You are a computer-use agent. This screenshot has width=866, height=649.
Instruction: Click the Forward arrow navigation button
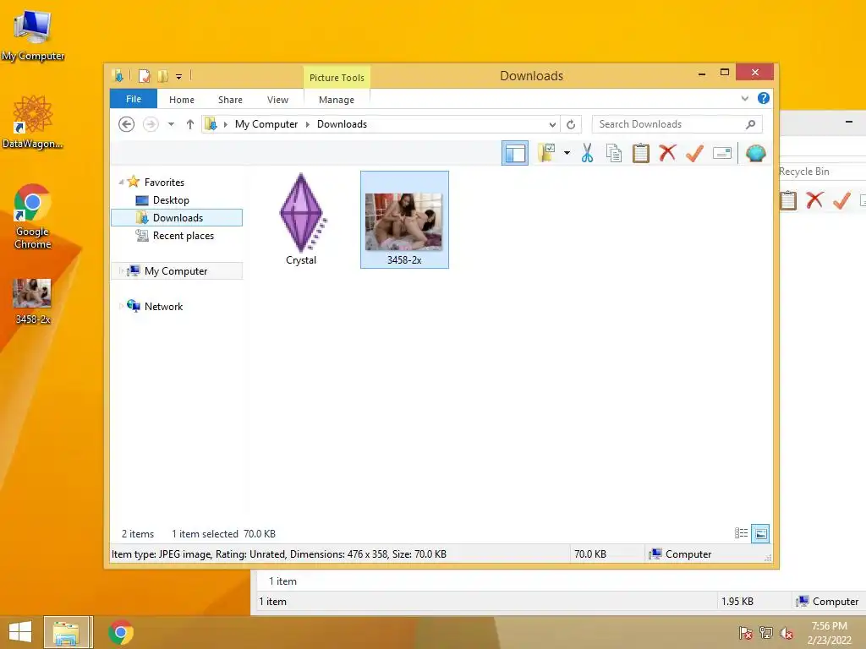click(151, 124)
